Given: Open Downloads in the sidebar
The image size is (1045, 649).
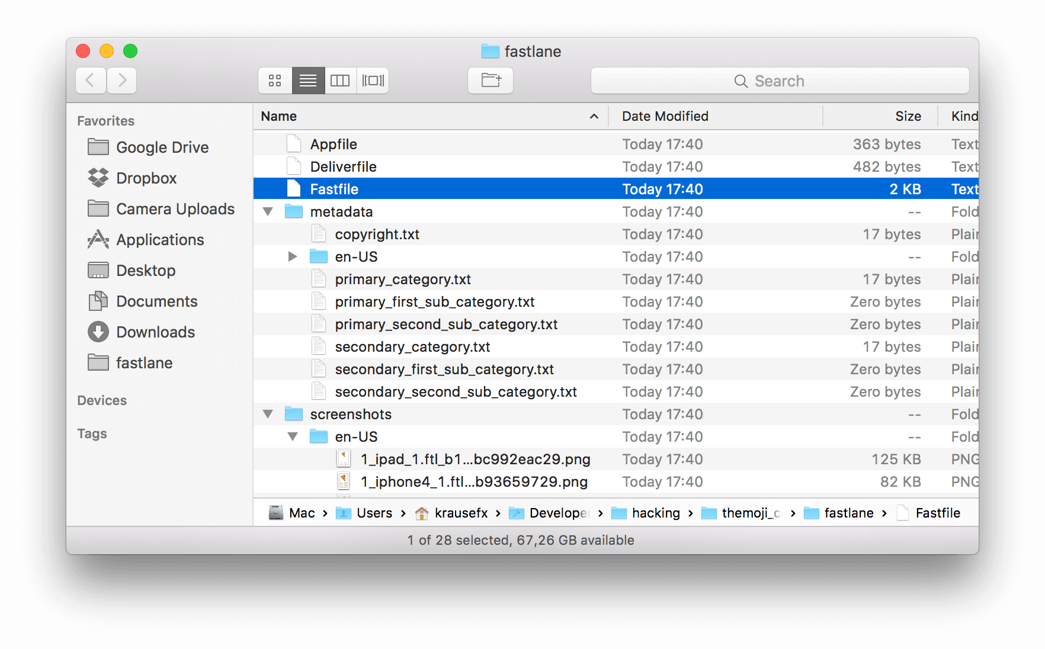Looking at the screenshot, I should pyautogui.click(x=155, y=332).
